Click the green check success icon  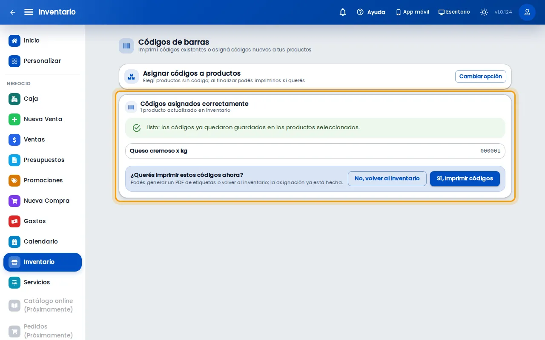(x=137, y=127)
